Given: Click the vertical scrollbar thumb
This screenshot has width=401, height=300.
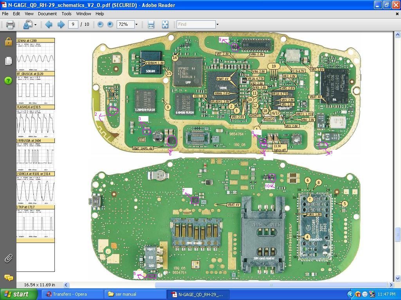Looking at the screenshot, I should click(x=397, y=234).
